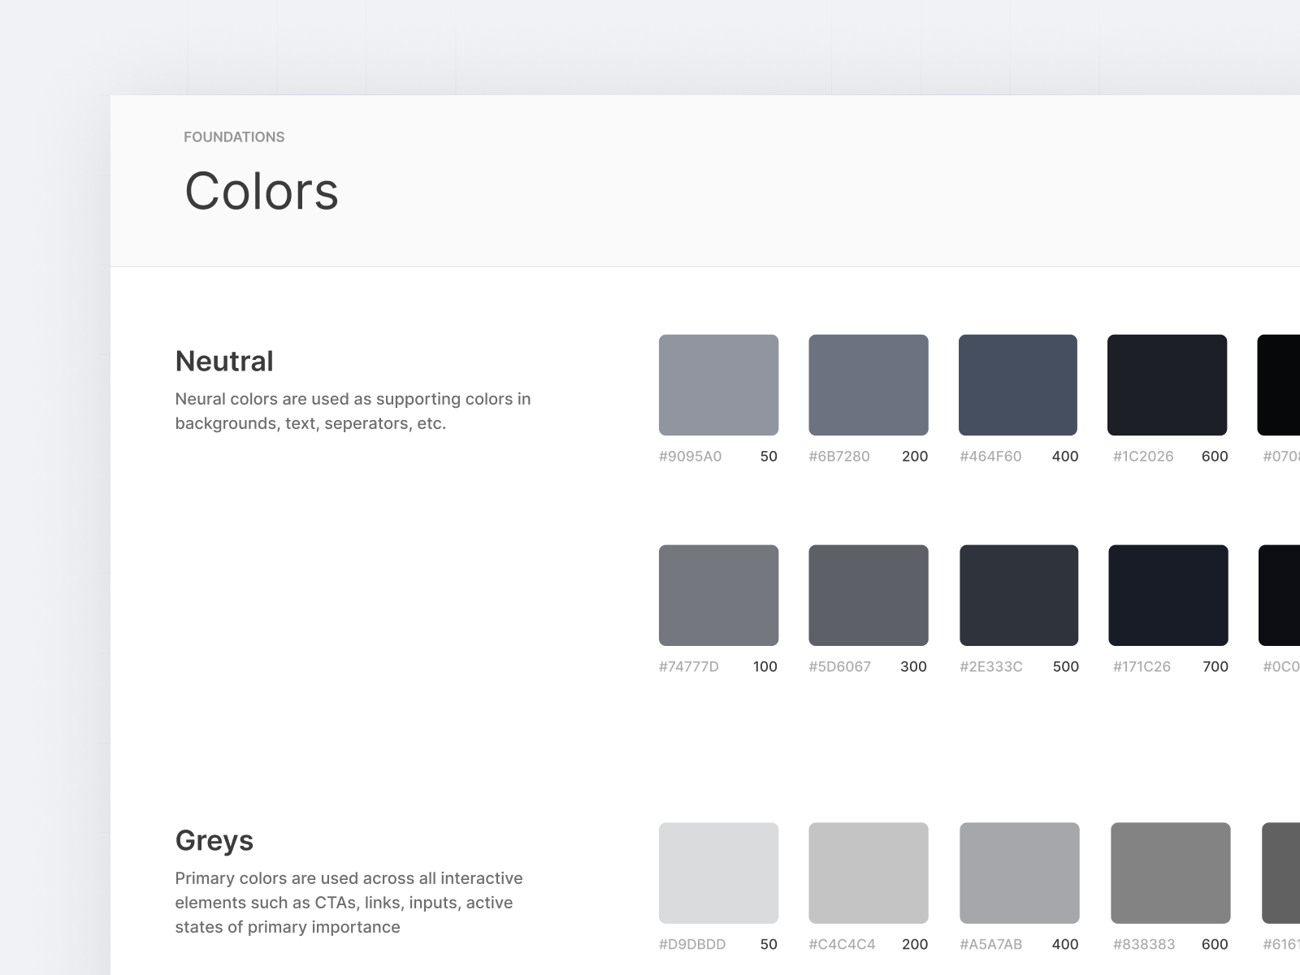Click the #171C26 Neutral 700 swatch

point(1168,595)
